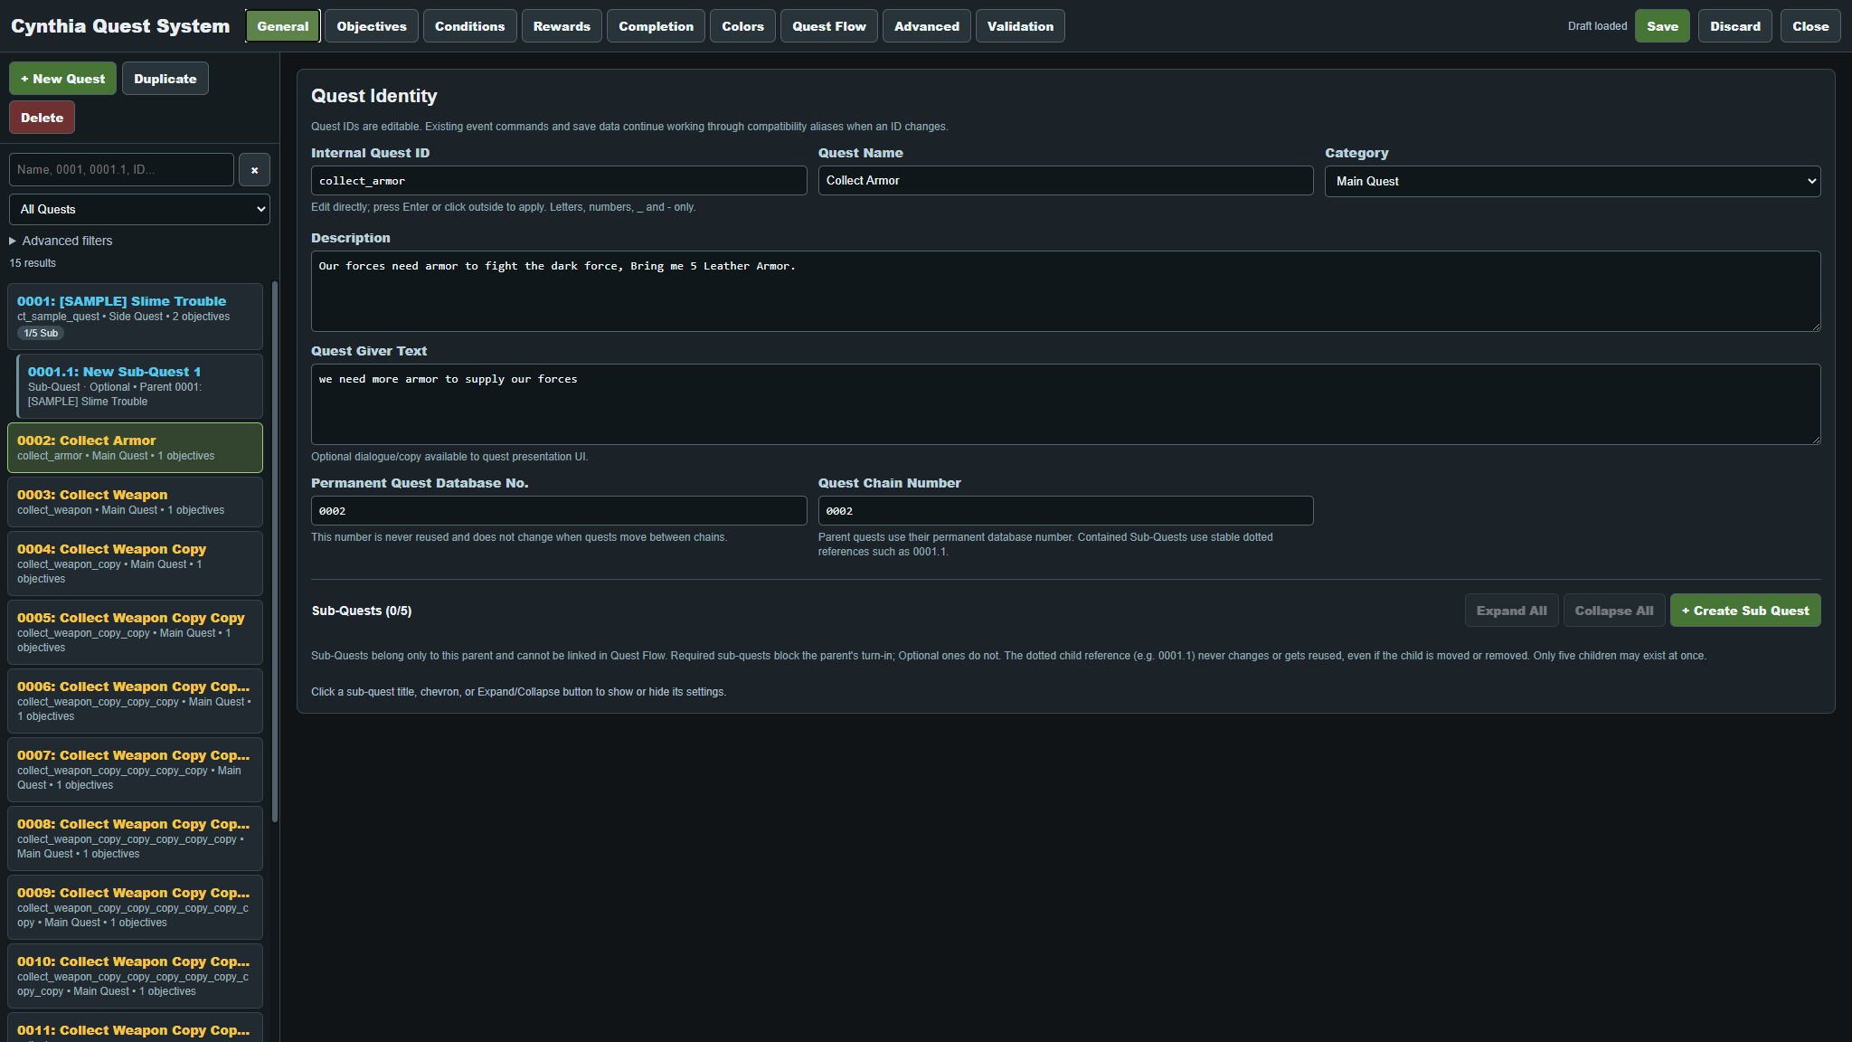Open the Objectives tab
Viewport: 1852px width, 1042px height.
[372, 26]
